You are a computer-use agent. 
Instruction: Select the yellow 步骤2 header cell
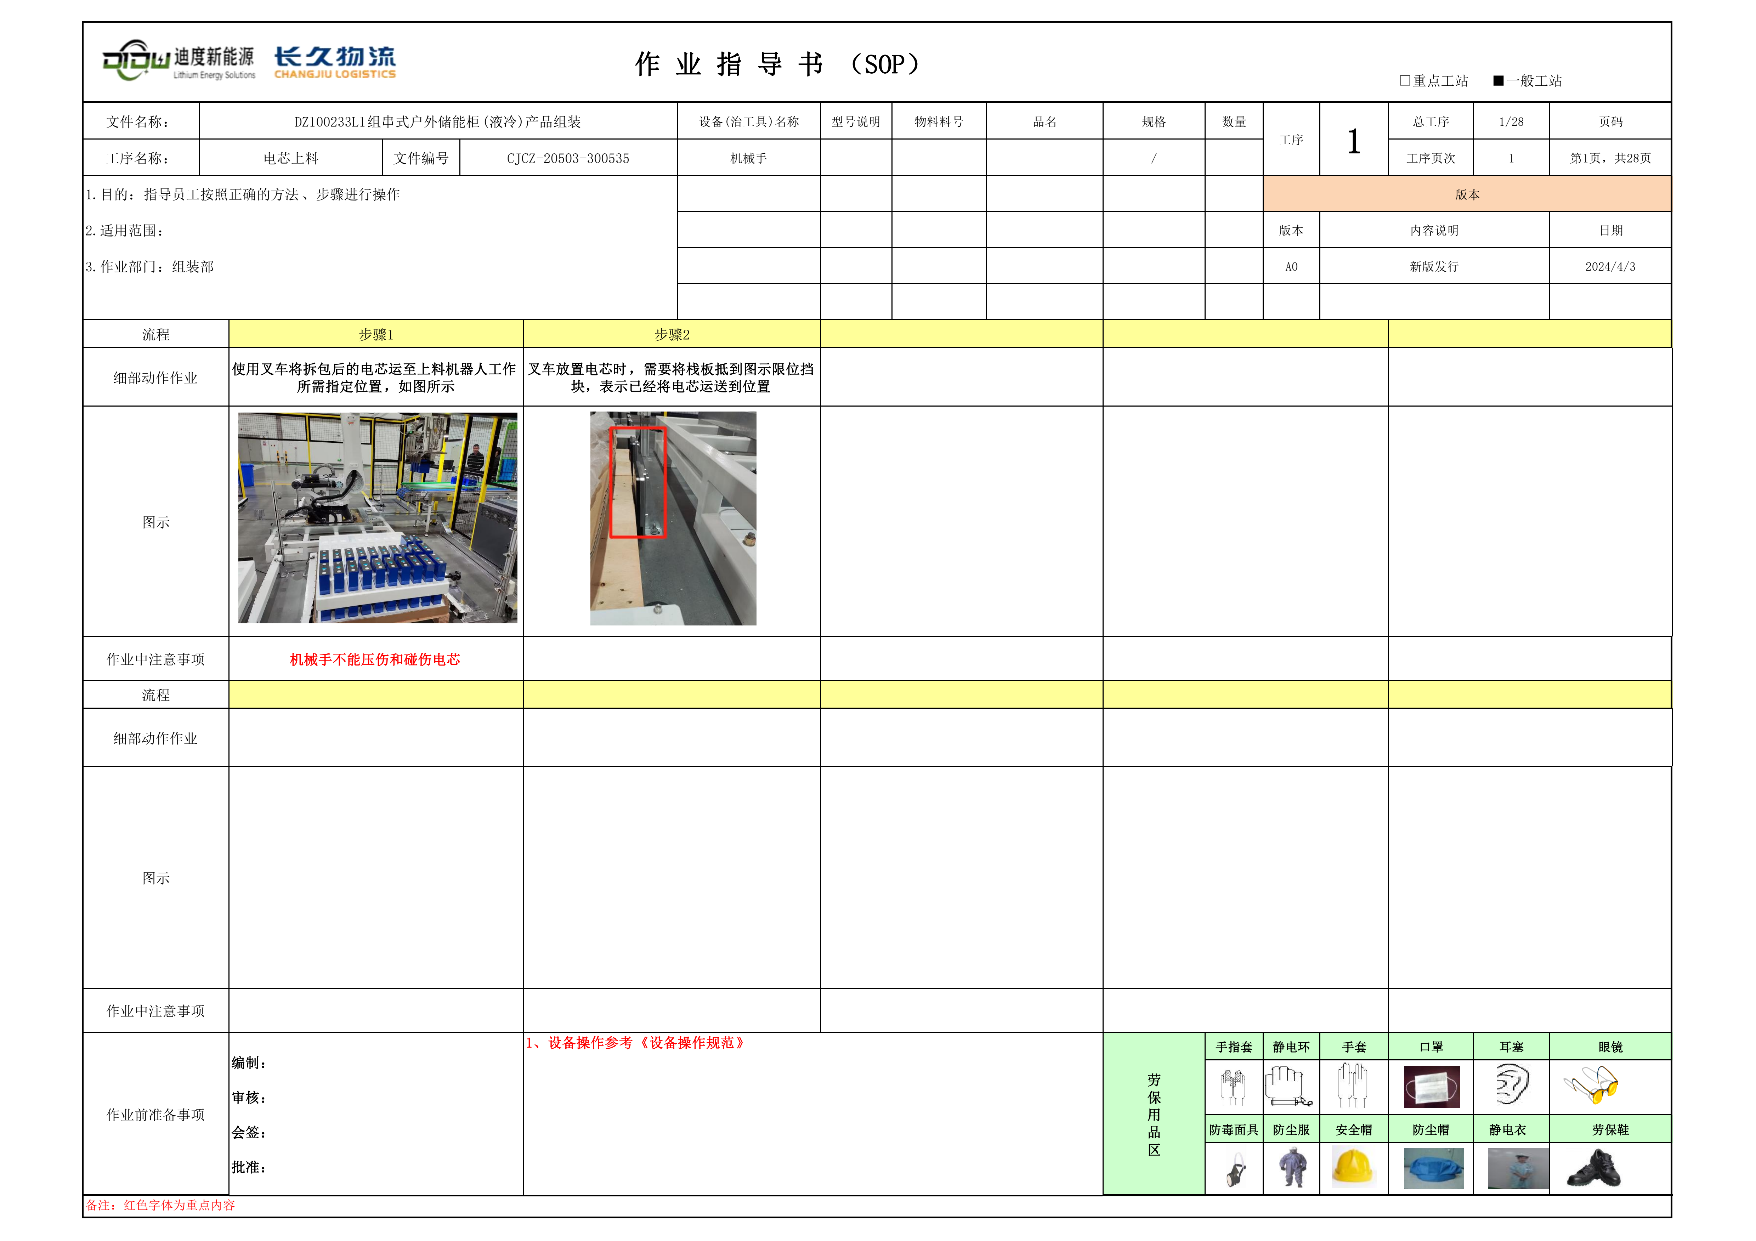click(672, 334)
